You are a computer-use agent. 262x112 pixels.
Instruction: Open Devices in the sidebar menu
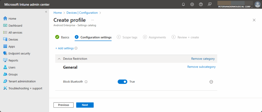(13, 40)
